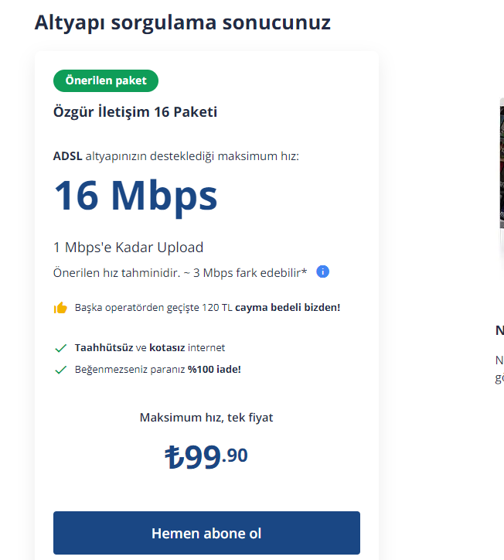
Task: Select the Özgür İletişim 16 Paketi title
Action: click(x=135, y=112)
